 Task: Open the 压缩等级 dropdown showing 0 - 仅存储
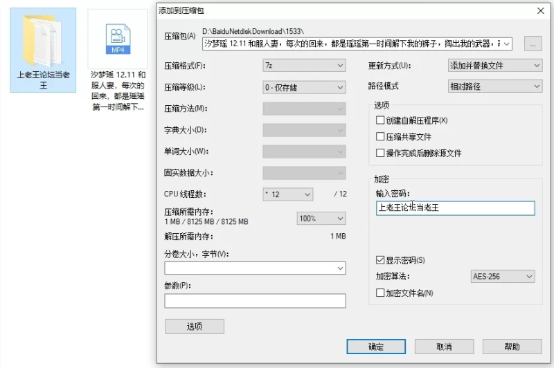pyautogui.click(x=304, y=87)
